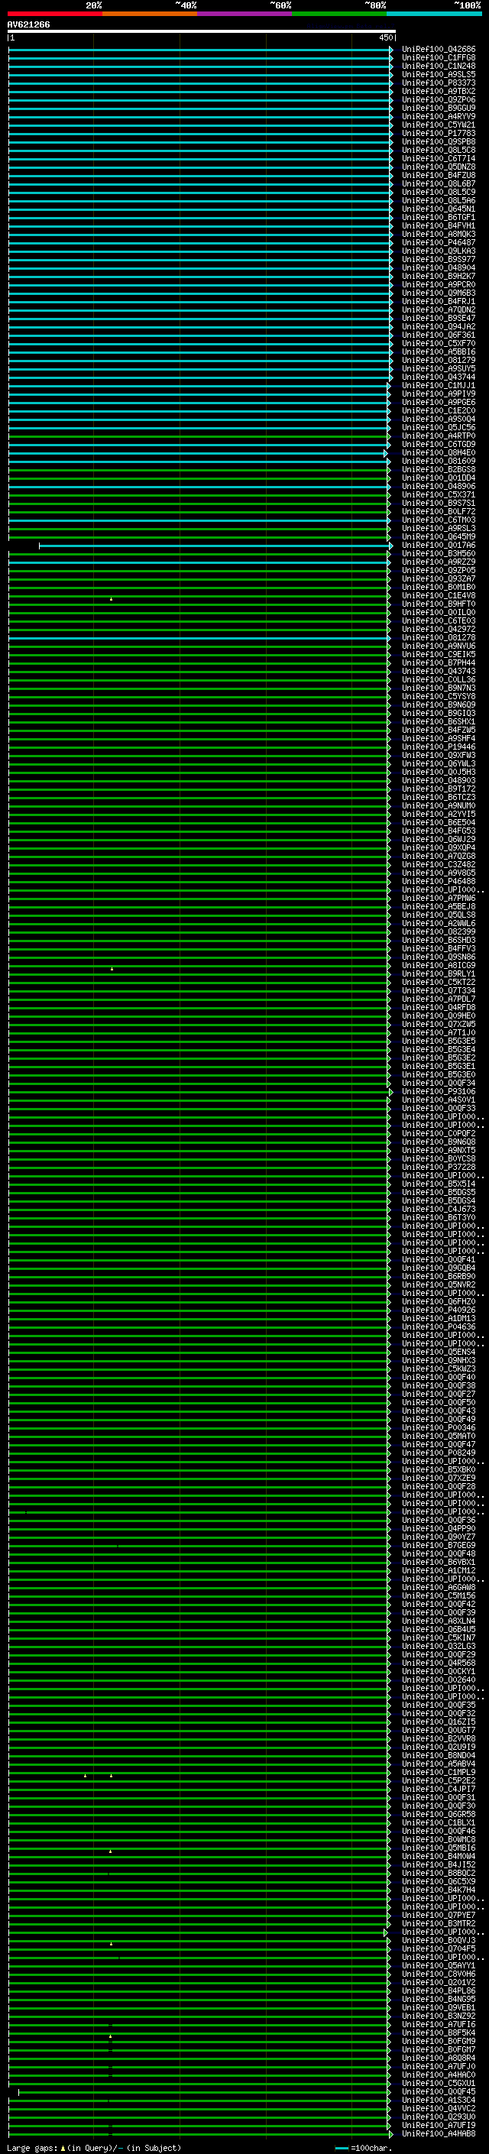
Task: Select the UniRef100_C5M156 label
Action: point(438,1595)
